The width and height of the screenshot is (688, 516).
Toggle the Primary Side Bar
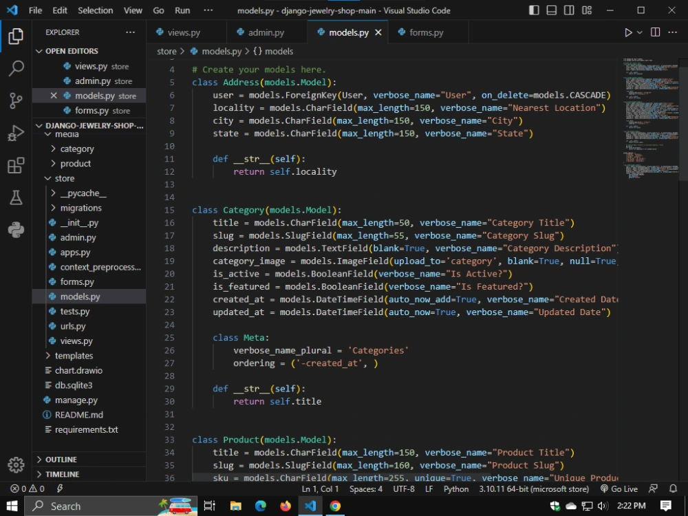click(x=534, y=10)
